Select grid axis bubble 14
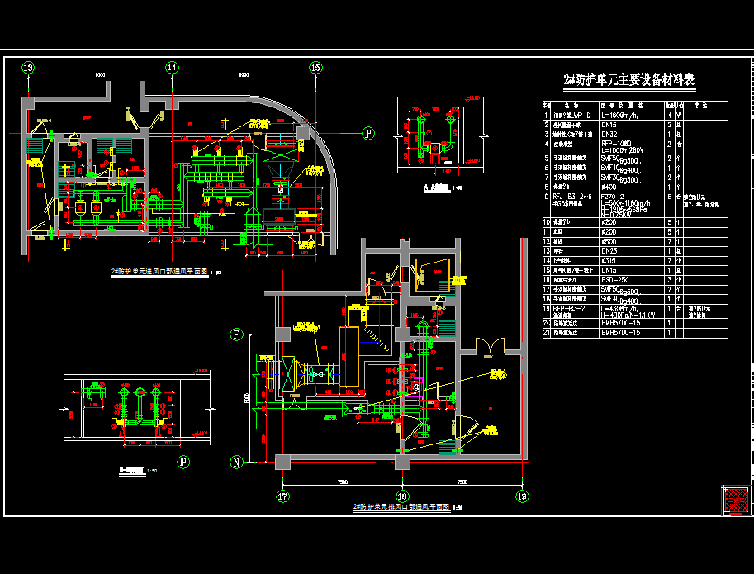This screenshot has height=574, width=754. tap(172, 68)
